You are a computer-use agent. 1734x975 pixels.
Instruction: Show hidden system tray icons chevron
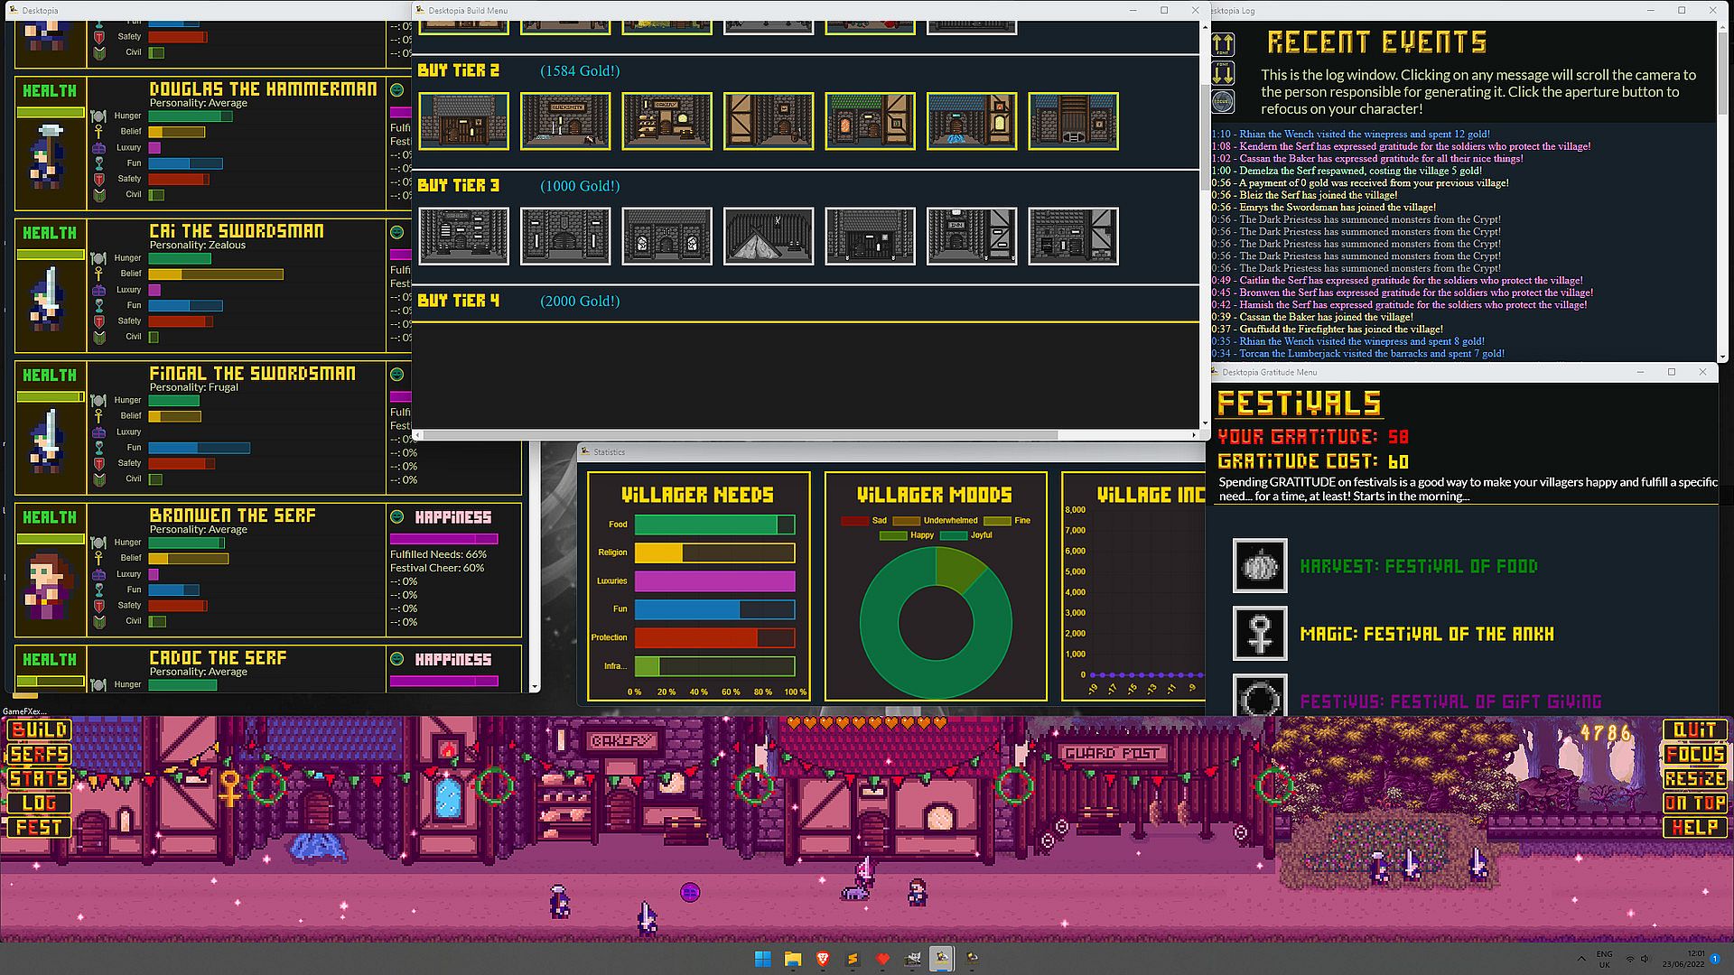point(1580,959)
